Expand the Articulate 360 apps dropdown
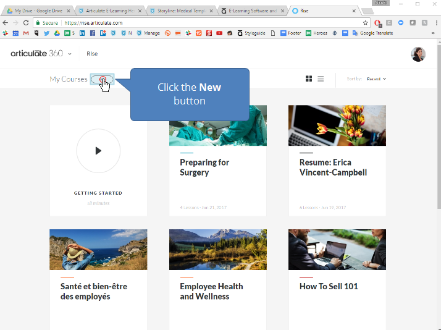441x330 pixels. (x=70, y=54)
